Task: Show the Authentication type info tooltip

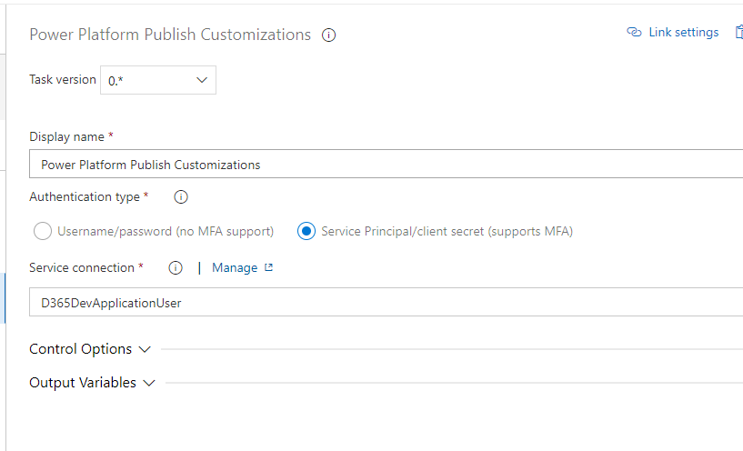Action: pyautogui.click(x=180, y=196)
